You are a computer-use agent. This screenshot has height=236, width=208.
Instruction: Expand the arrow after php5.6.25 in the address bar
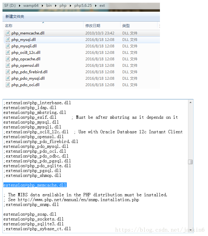(96, 6)
